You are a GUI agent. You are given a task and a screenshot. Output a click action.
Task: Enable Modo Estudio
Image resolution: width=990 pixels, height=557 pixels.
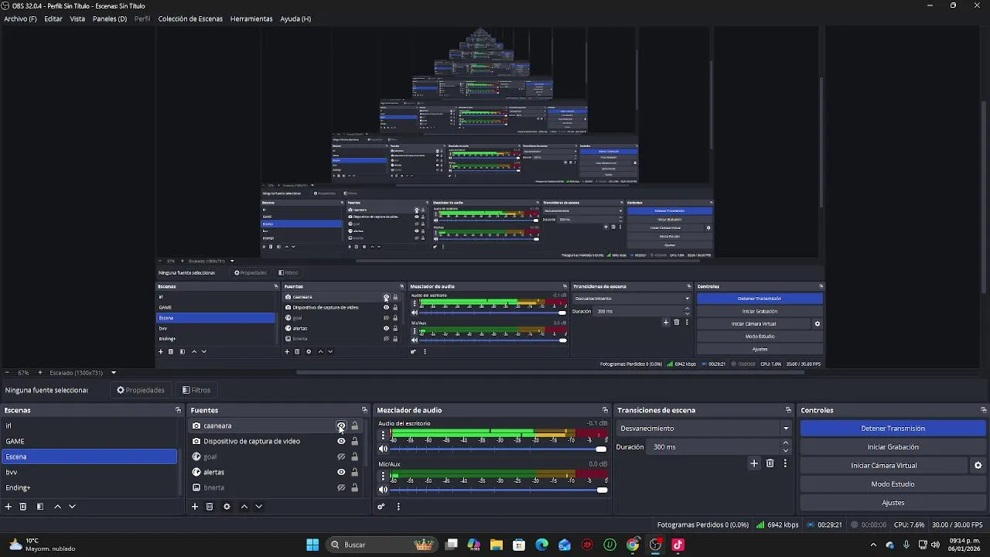893,484
